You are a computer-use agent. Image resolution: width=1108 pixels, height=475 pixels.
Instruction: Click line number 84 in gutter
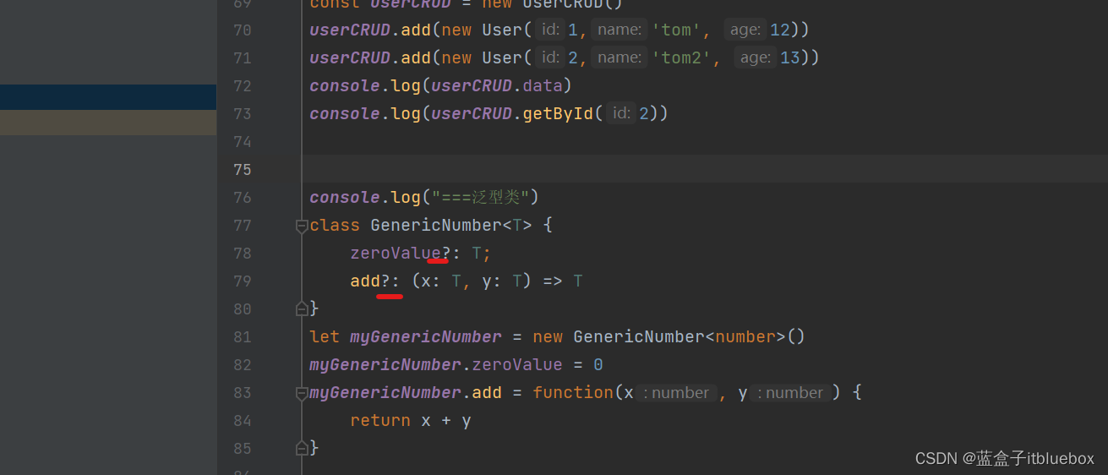pyautogui.click(x=242, y=421)
